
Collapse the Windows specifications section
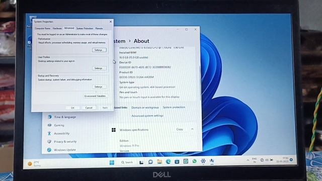point(192,129)
